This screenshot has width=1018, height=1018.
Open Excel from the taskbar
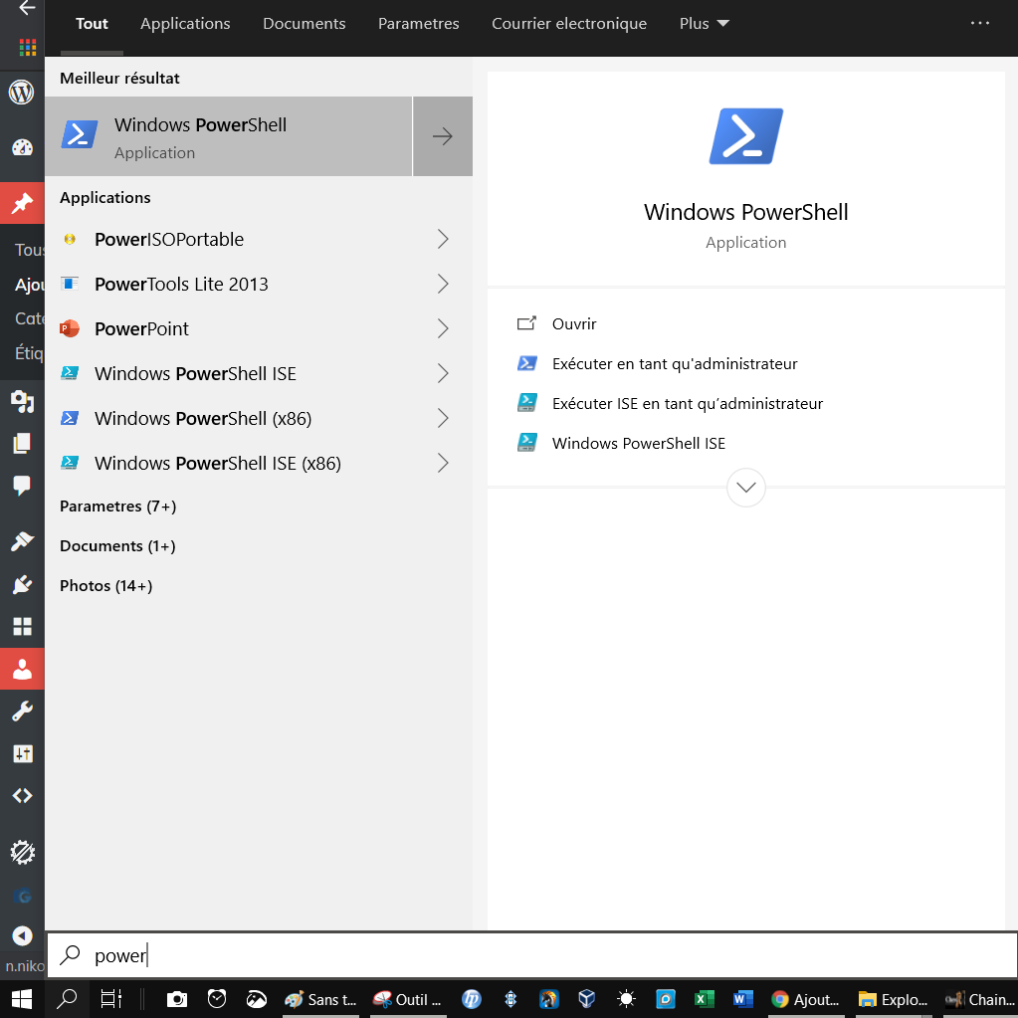pyautogui.click(x=705, y=999)
